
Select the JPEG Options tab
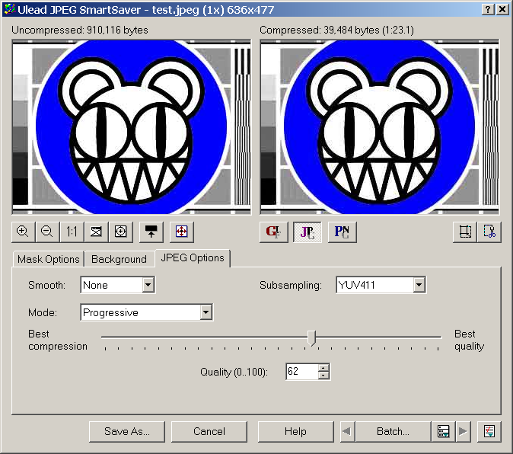(193, 258)
